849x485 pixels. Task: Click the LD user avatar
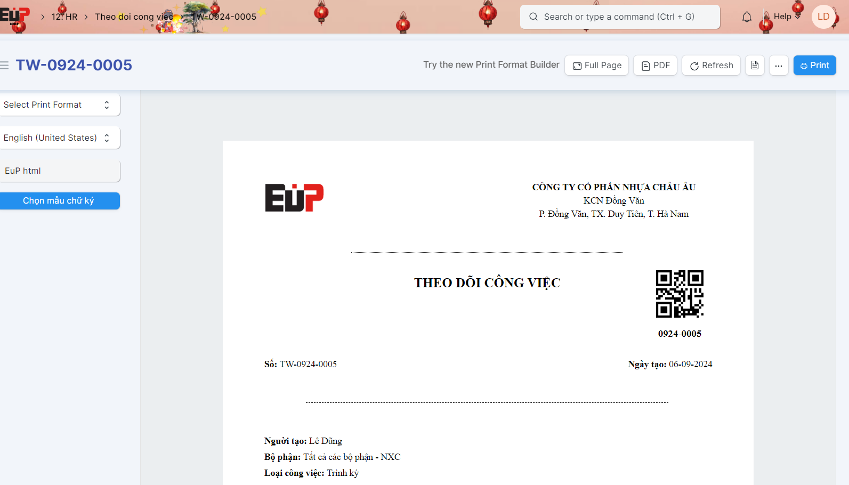tap(823, 17)
